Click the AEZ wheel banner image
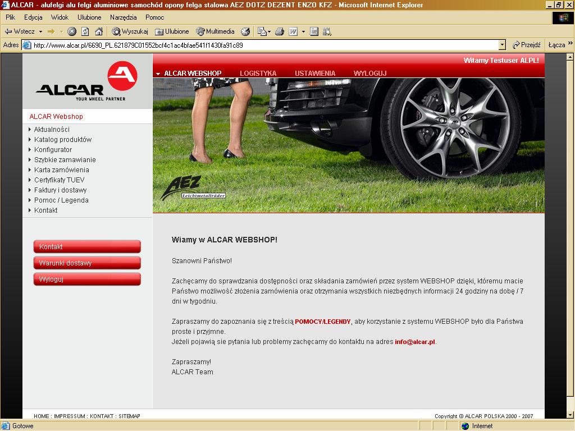The width and height of the screenshot is (575, 431). [348, 145]
